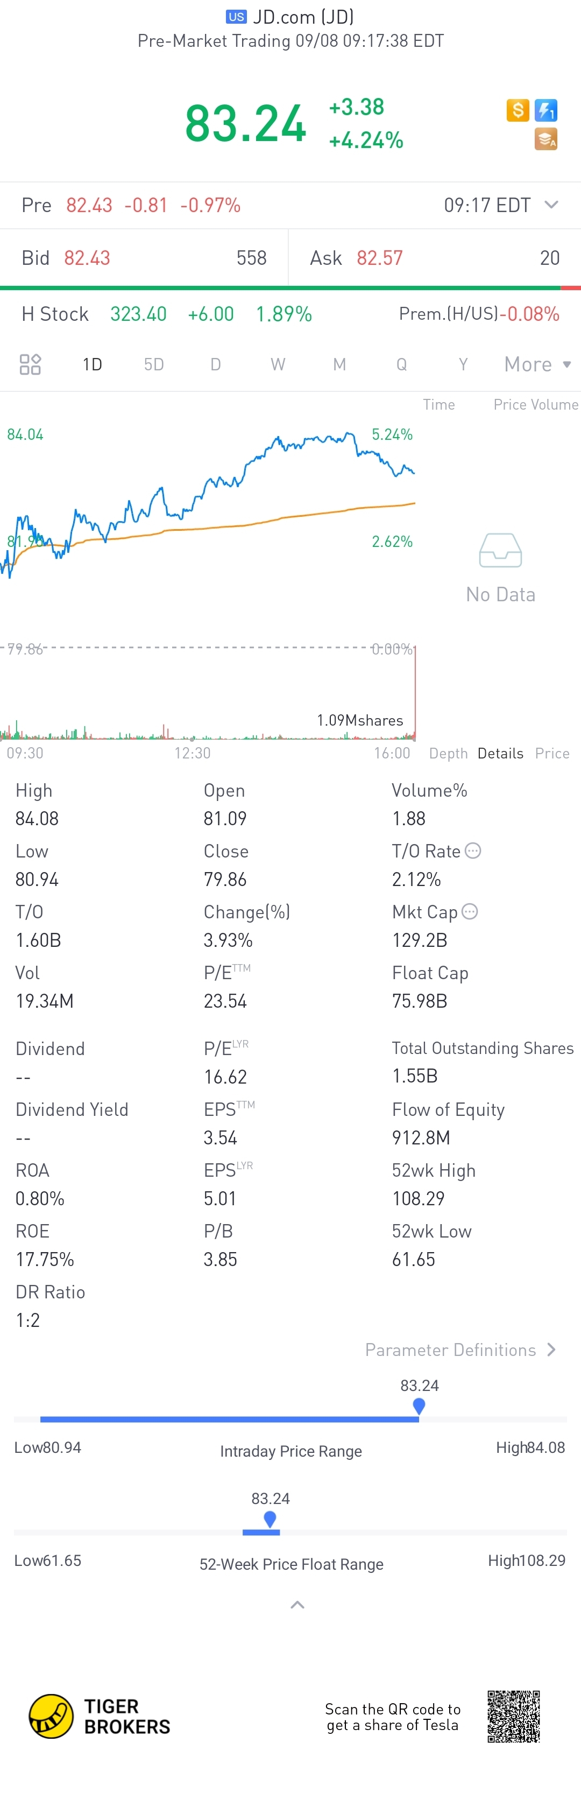
Task: Open the Details tab
Action: (500, 754)
